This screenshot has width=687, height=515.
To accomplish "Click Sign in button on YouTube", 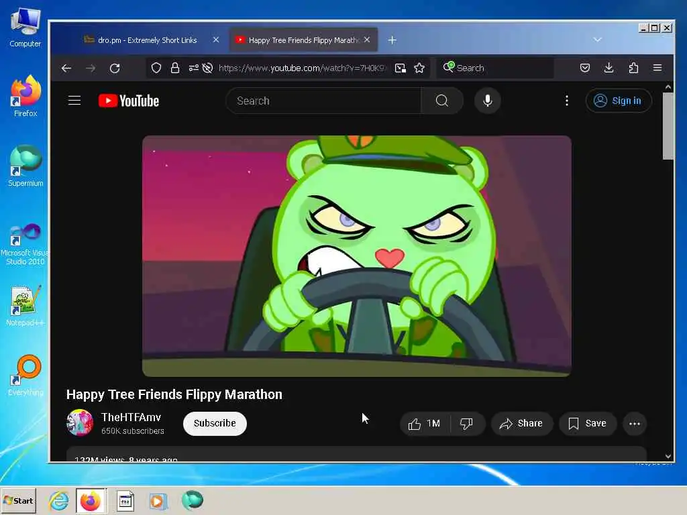I will click(619, 101).
